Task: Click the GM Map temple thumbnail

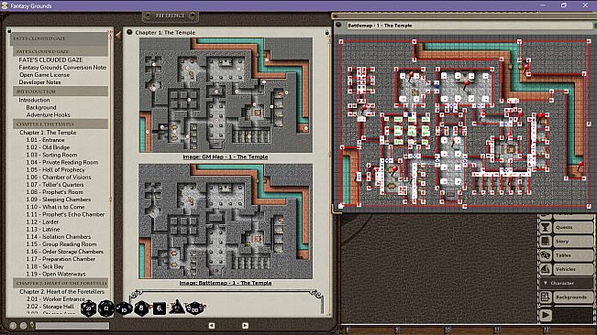Action: pyautogui.click(x=226, y=95)
